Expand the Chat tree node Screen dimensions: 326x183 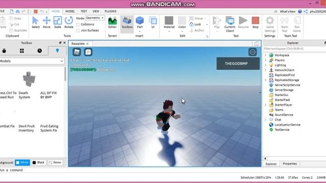265,120
